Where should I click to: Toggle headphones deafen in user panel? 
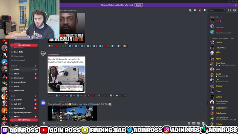pyautogui.click(x=32, y=126)
